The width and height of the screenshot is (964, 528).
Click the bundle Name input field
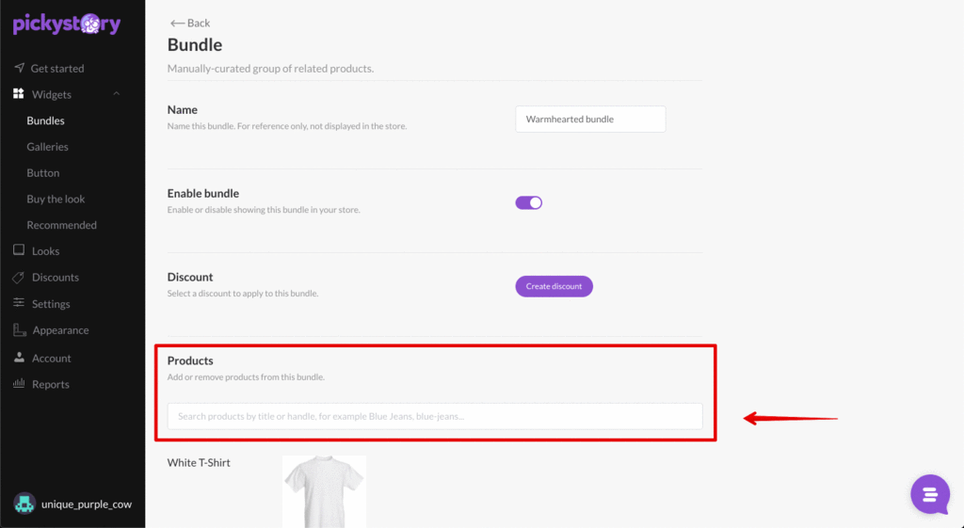[590, 120]
